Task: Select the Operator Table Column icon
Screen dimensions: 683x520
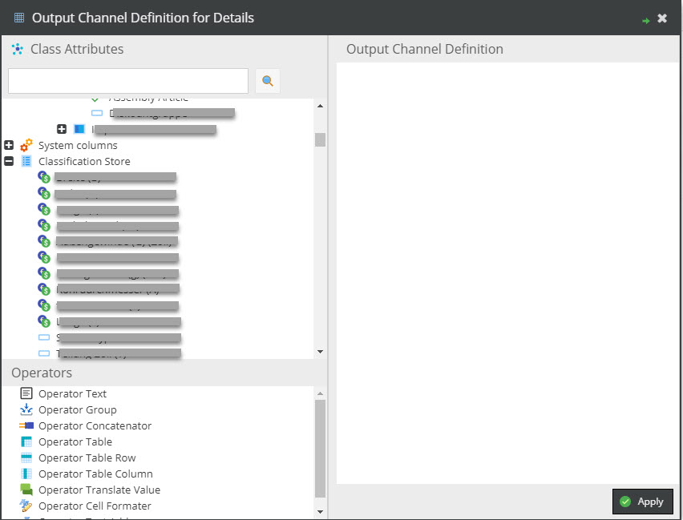Action: pyautogui.click(x=26, y=474)
